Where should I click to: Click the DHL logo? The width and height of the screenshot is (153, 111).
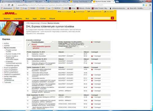[10, 13]
